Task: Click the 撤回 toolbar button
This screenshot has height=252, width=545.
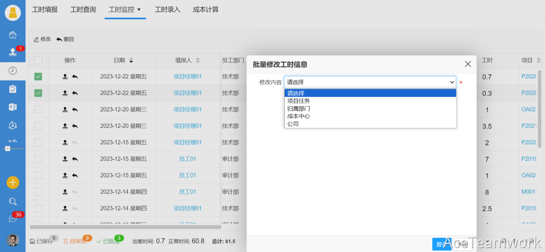Action: point(65,39)
